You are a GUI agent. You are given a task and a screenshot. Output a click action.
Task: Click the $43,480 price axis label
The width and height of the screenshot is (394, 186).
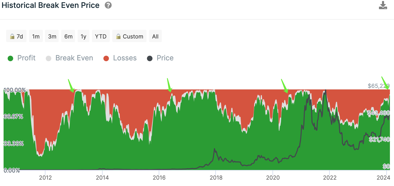[x=378, y=113]
